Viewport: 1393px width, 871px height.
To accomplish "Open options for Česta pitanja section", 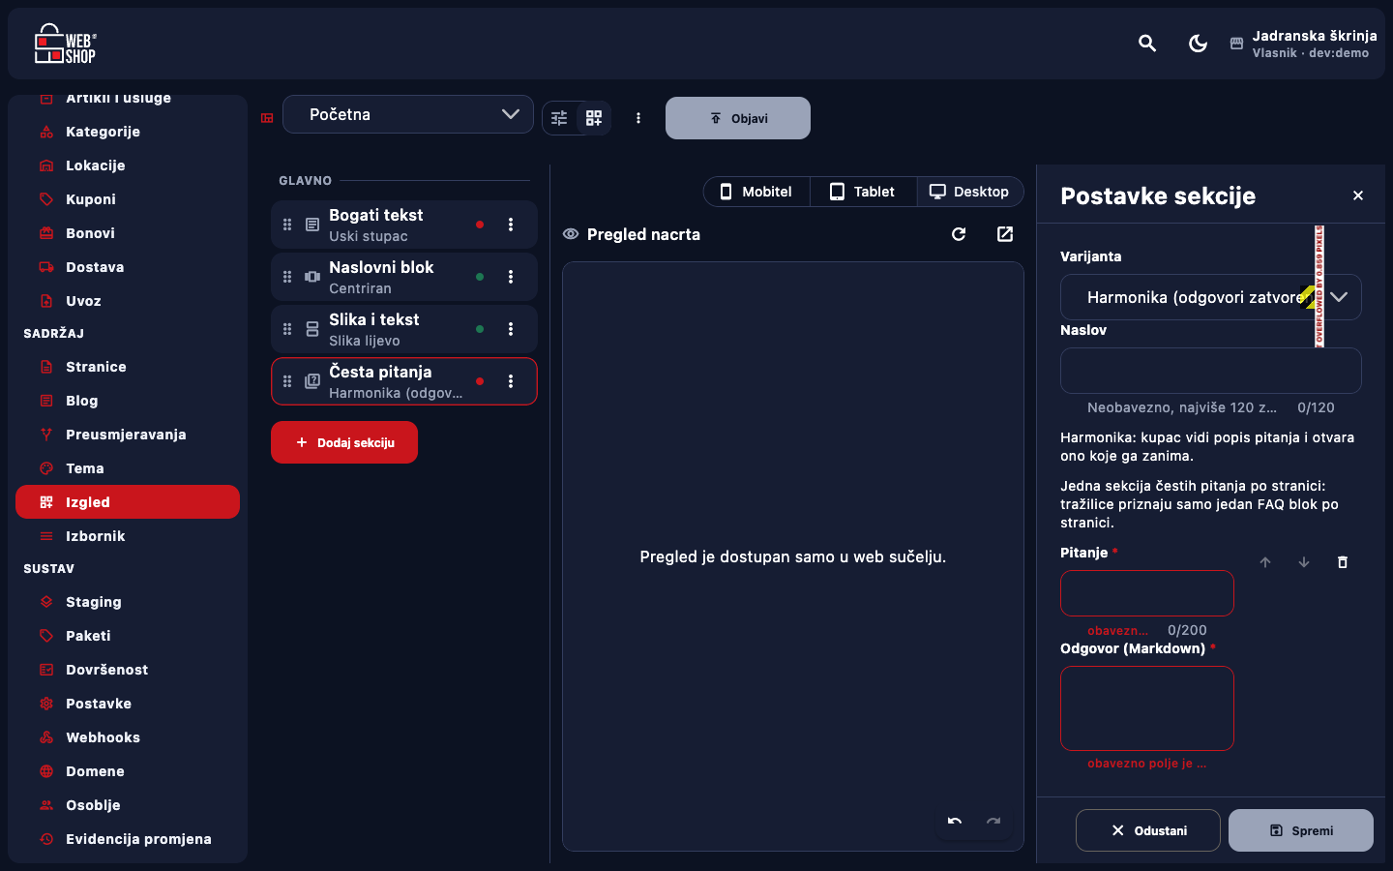I will click(511, 381).
